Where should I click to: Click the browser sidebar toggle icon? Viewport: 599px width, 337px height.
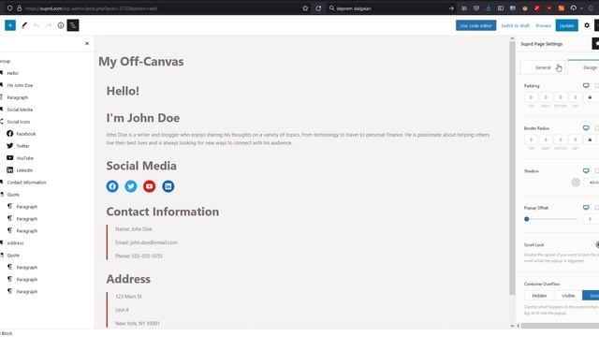[x=501, y=8]
